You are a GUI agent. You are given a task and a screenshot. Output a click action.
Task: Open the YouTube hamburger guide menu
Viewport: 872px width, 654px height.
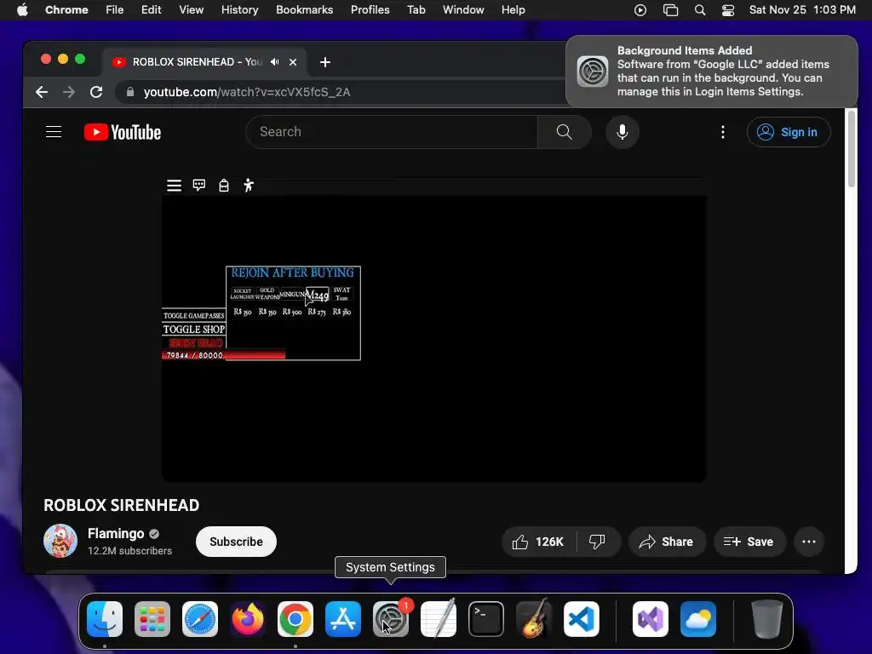pos(54,132)
